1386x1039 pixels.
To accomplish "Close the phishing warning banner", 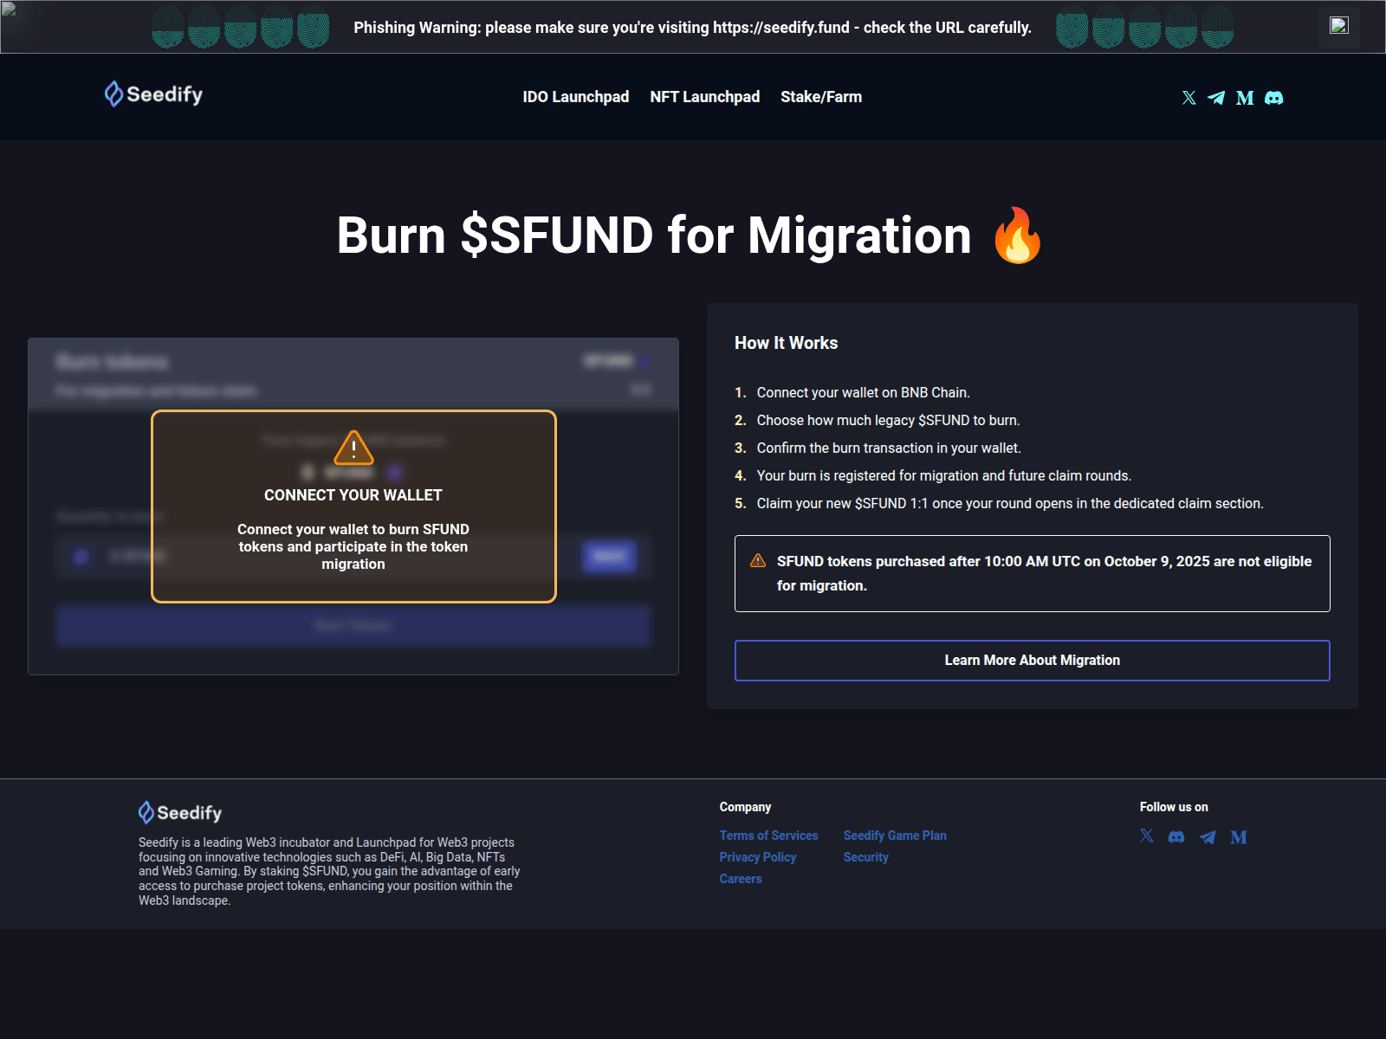I will click(x=1339, y=26).
